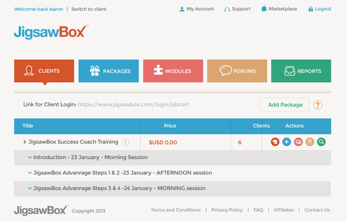Click the green magnifier search action icon
Viewport: 347px width, 222px height.
pos(321,142)
